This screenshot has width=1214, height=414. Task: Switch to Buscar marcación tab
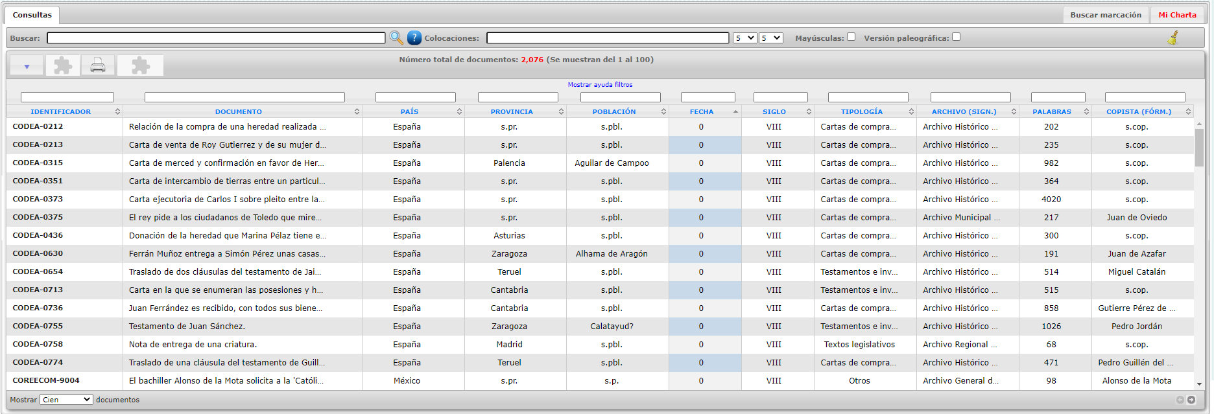[1106, 15]
